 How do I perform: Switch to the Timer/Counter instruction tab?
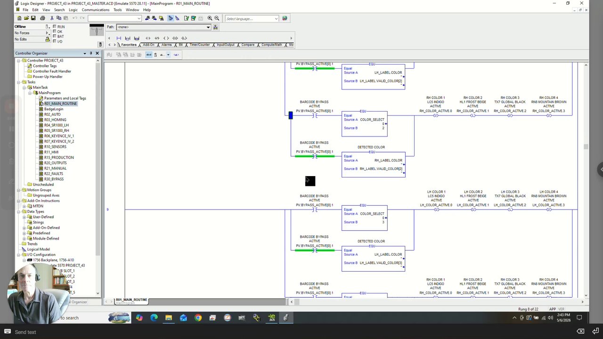coord(200,45)
